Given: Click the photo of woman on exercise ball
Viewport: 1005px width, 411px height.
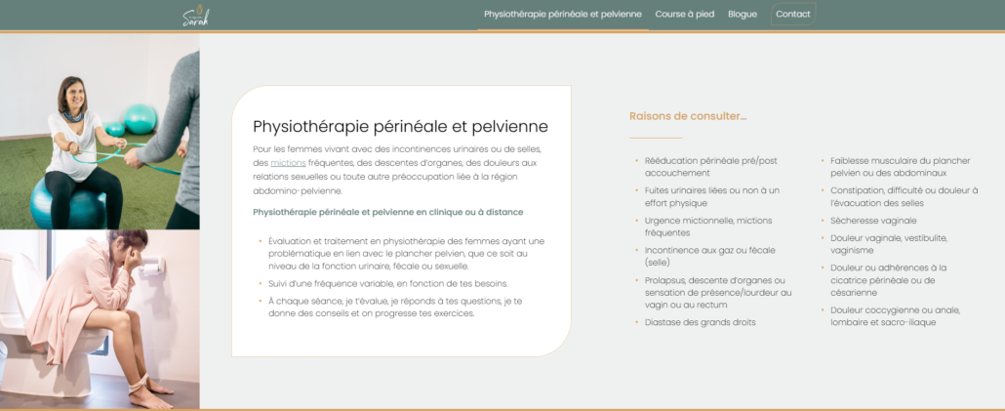Looking at the screenshot, I should (100, 132).
